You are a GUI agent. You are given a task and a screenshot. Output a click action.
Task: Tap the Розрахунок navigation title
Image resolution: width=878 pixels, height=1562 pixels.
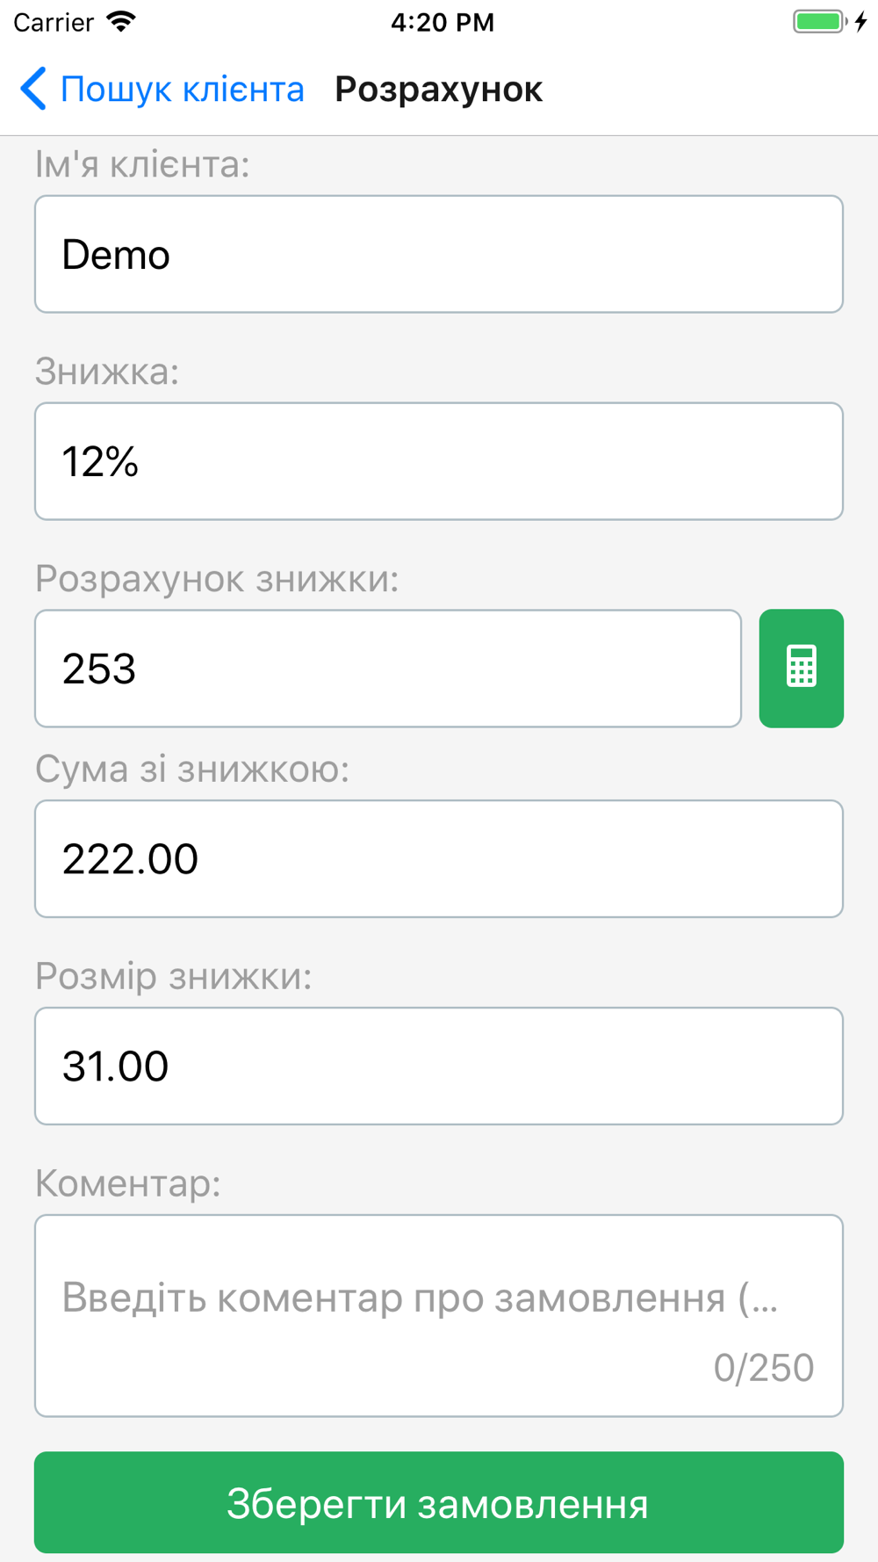tap(438, 90)
